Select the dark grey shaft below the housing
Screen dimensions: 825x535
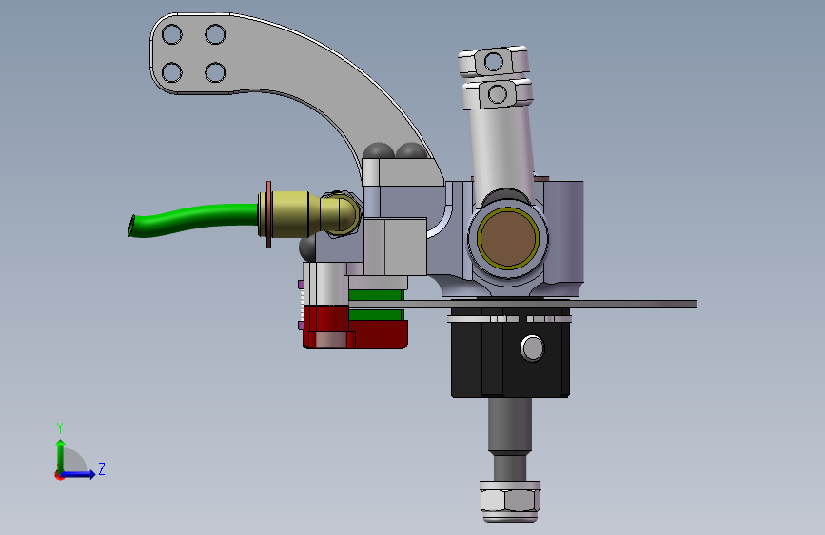[509, 426]
